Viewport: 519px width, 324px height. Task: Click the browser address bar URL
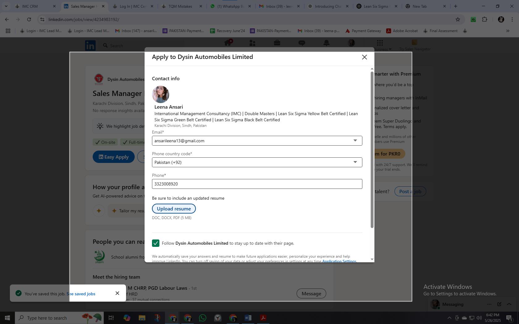click(84, 19)
